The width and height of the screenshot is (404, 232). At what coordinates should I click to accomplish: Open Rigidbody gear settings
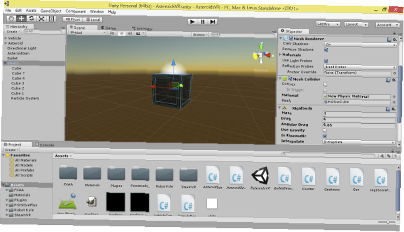(x=393, y=109)
